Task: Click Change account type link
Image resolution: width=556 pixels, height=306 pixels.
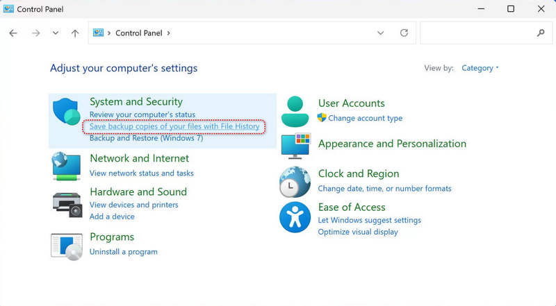Action: (x=366, y=118)
